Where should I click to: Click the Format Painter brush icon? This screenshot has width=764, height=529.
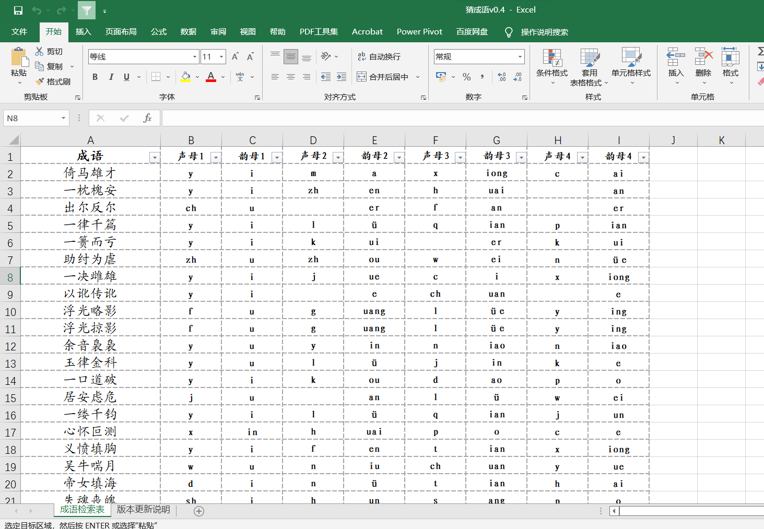tap(40, 81)
